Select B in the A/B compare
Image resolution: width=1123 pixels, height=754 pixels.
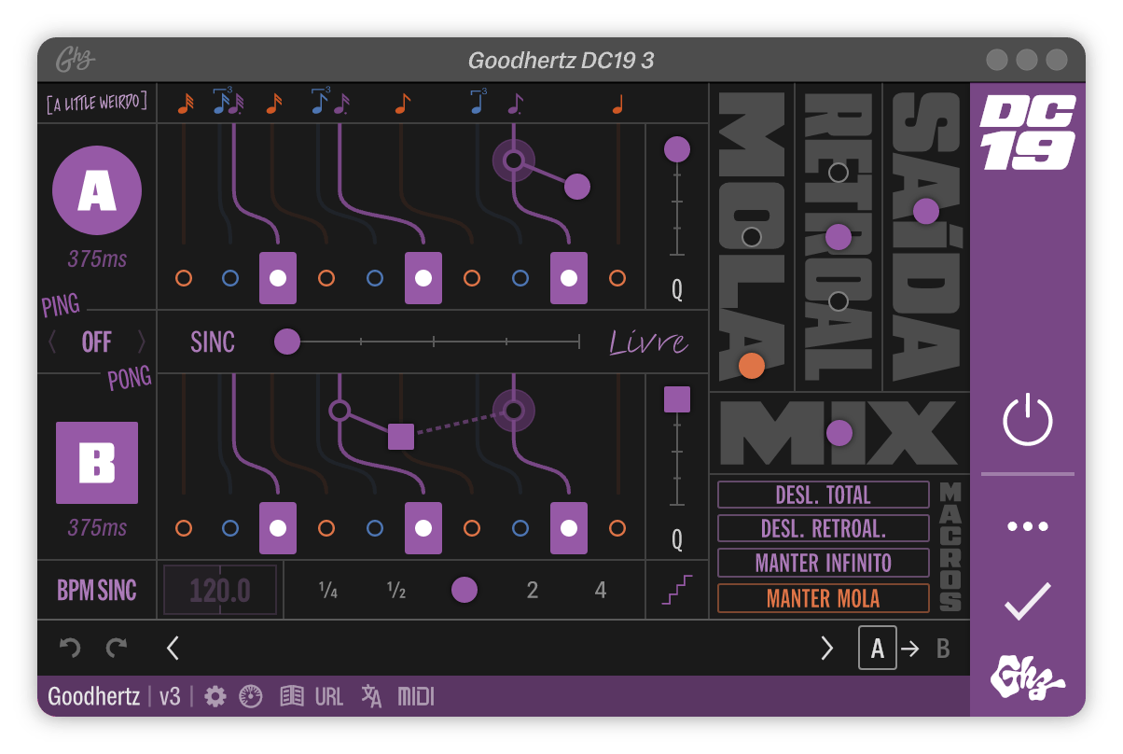coord(943,649)
